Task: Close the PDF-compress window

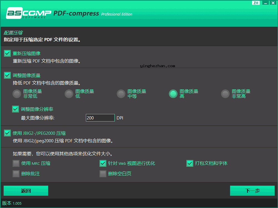Action: 273,3
